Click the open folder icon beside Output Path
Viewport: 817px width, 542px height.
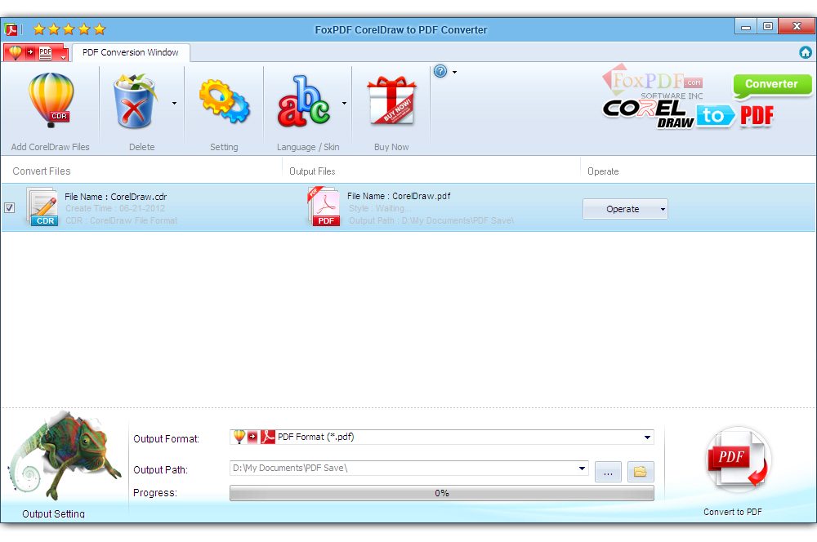[x=641, y=472]
